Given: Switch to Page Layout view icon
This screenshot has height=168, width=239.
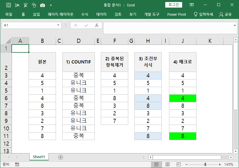Looking at the screenshot, I should (x=168, y=165).
